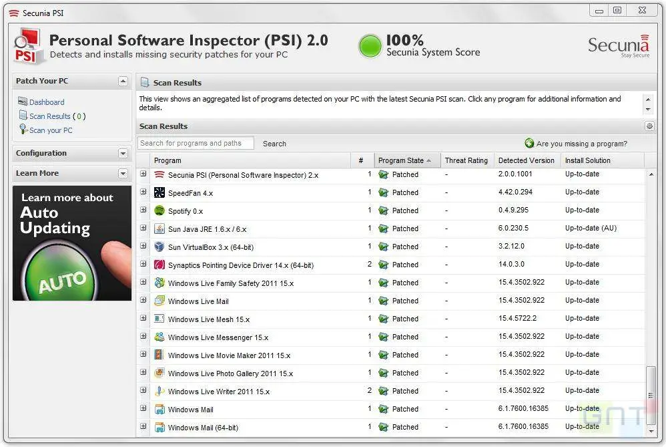The image size is (666, 447).
Task: Click inside the program search field
Action: click(x=196, y=144)
